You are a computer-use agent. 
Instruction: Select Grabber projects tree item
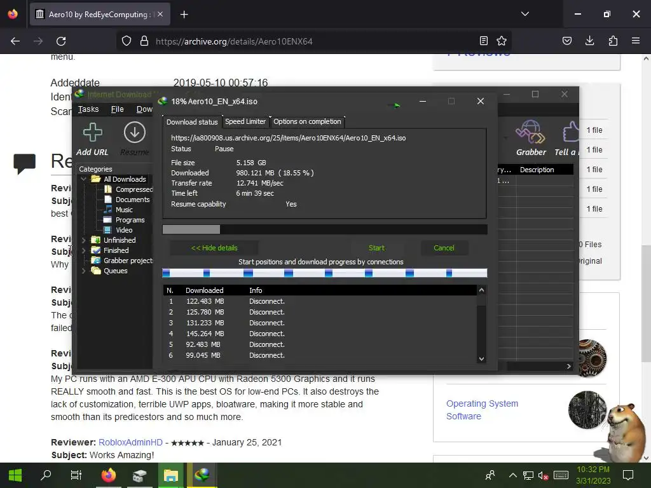click(x=128, y=261)
